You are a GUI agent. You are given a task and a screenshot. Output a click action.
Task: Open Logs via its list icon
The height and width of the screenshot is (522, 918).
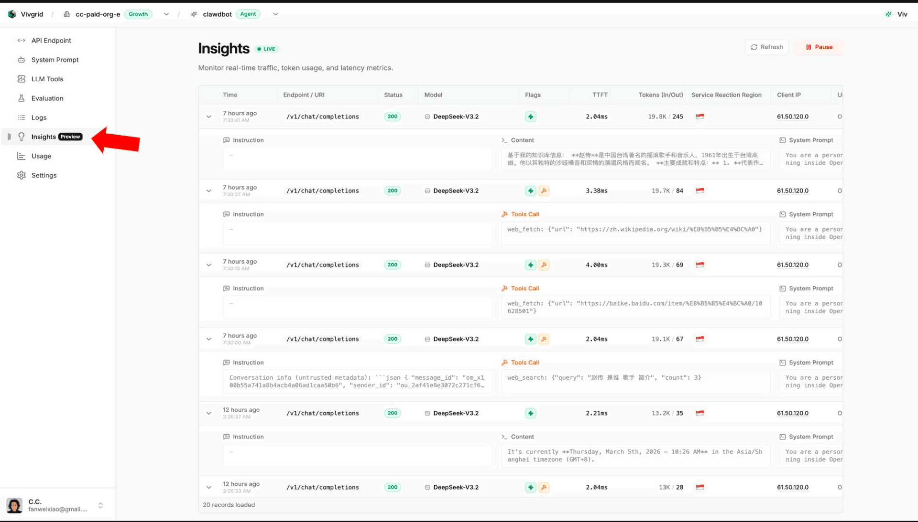(x=22, y=117)
